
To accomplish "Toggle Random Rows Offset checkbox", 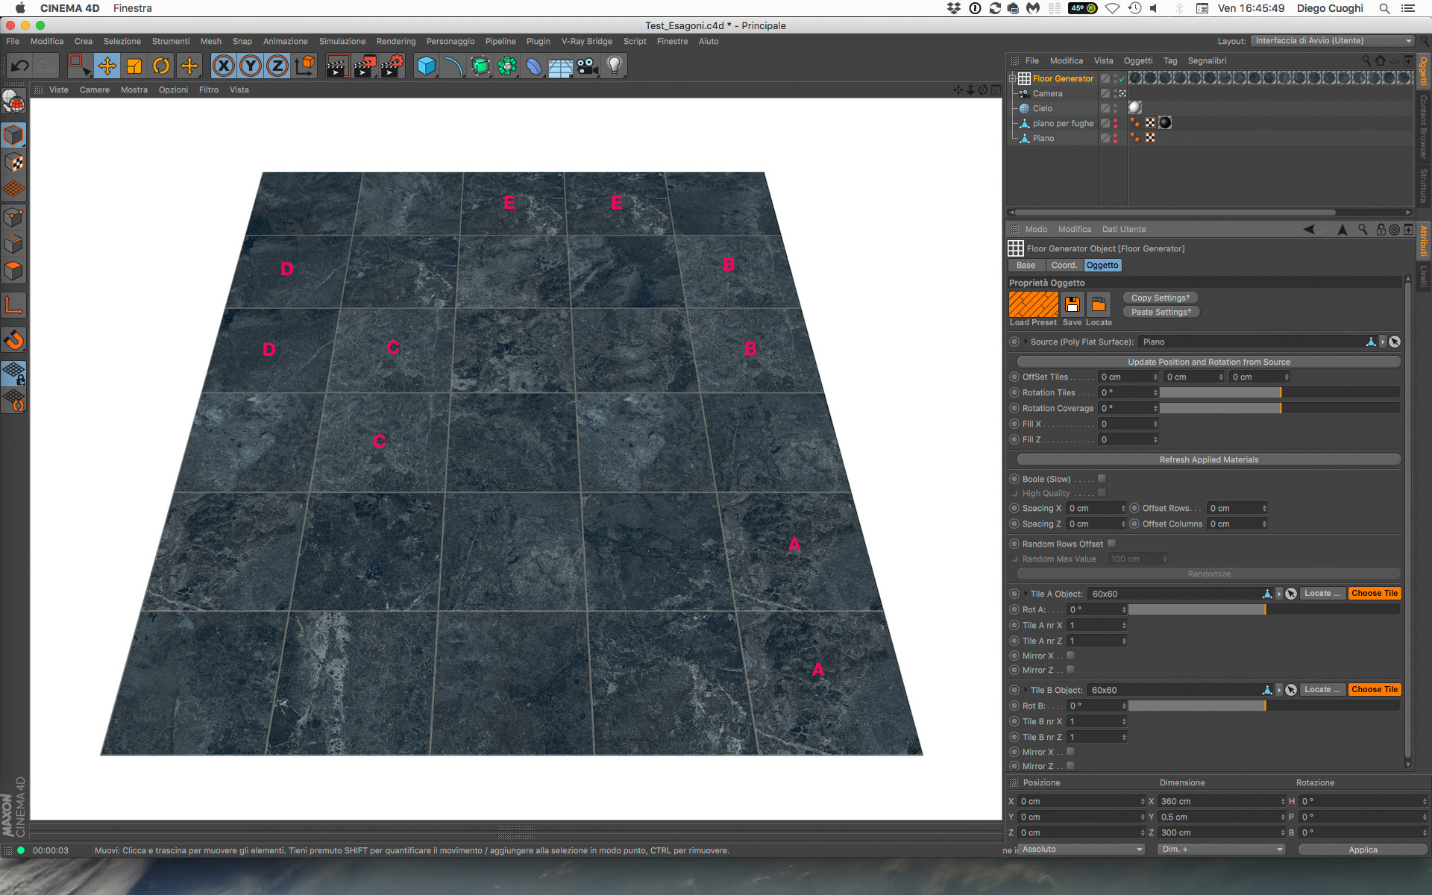I will click(1114, 544).
